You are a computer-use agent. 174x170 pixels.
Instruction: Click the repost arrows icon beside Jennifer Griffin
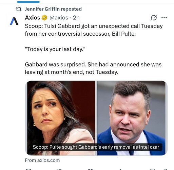coord(19,9)
